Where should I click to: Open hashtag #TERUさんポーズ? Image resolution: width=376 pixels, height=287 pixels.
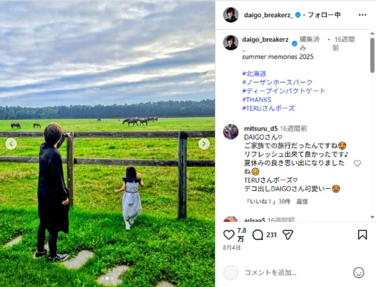pos(268,108)
